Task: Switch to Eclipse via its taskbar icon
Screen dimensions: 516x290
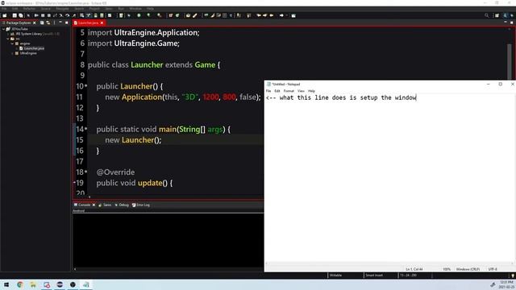Action: 60,284
